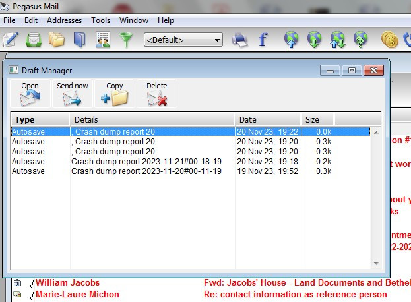Expand the <Default> identity dropdown
411x302 pixels.
[216, 40]
